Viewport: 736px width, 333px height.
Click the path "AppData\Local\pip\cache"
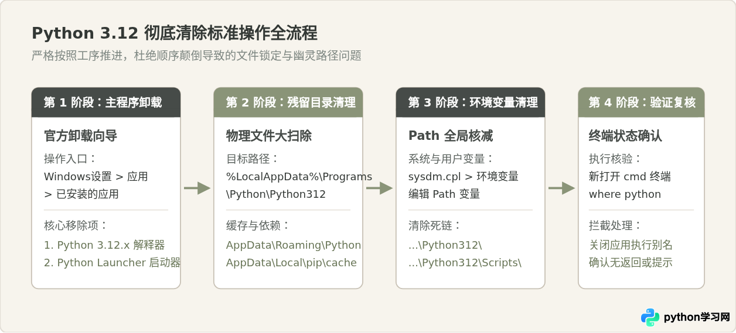291,263
